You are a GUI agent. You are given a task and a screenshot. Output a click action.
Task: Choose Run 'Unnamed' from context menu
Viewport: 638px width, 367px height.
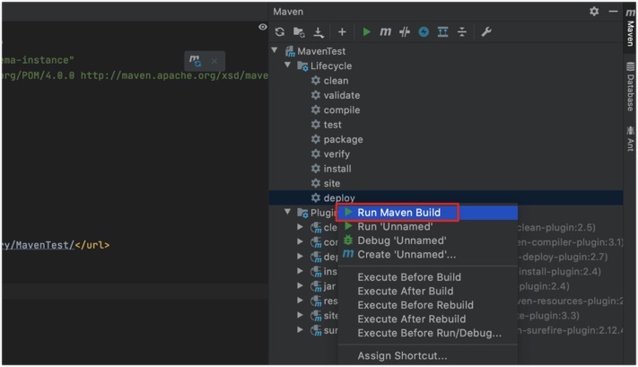point(428,227)
